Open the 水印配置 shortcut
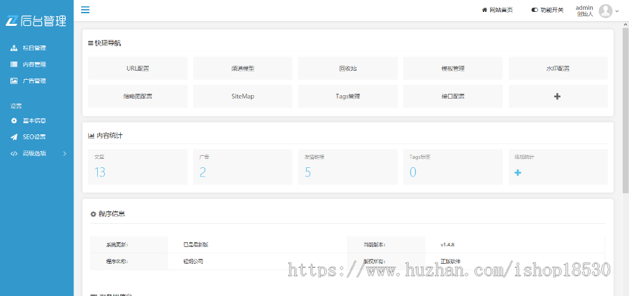The image size is (629, 296). click(558, 69)
